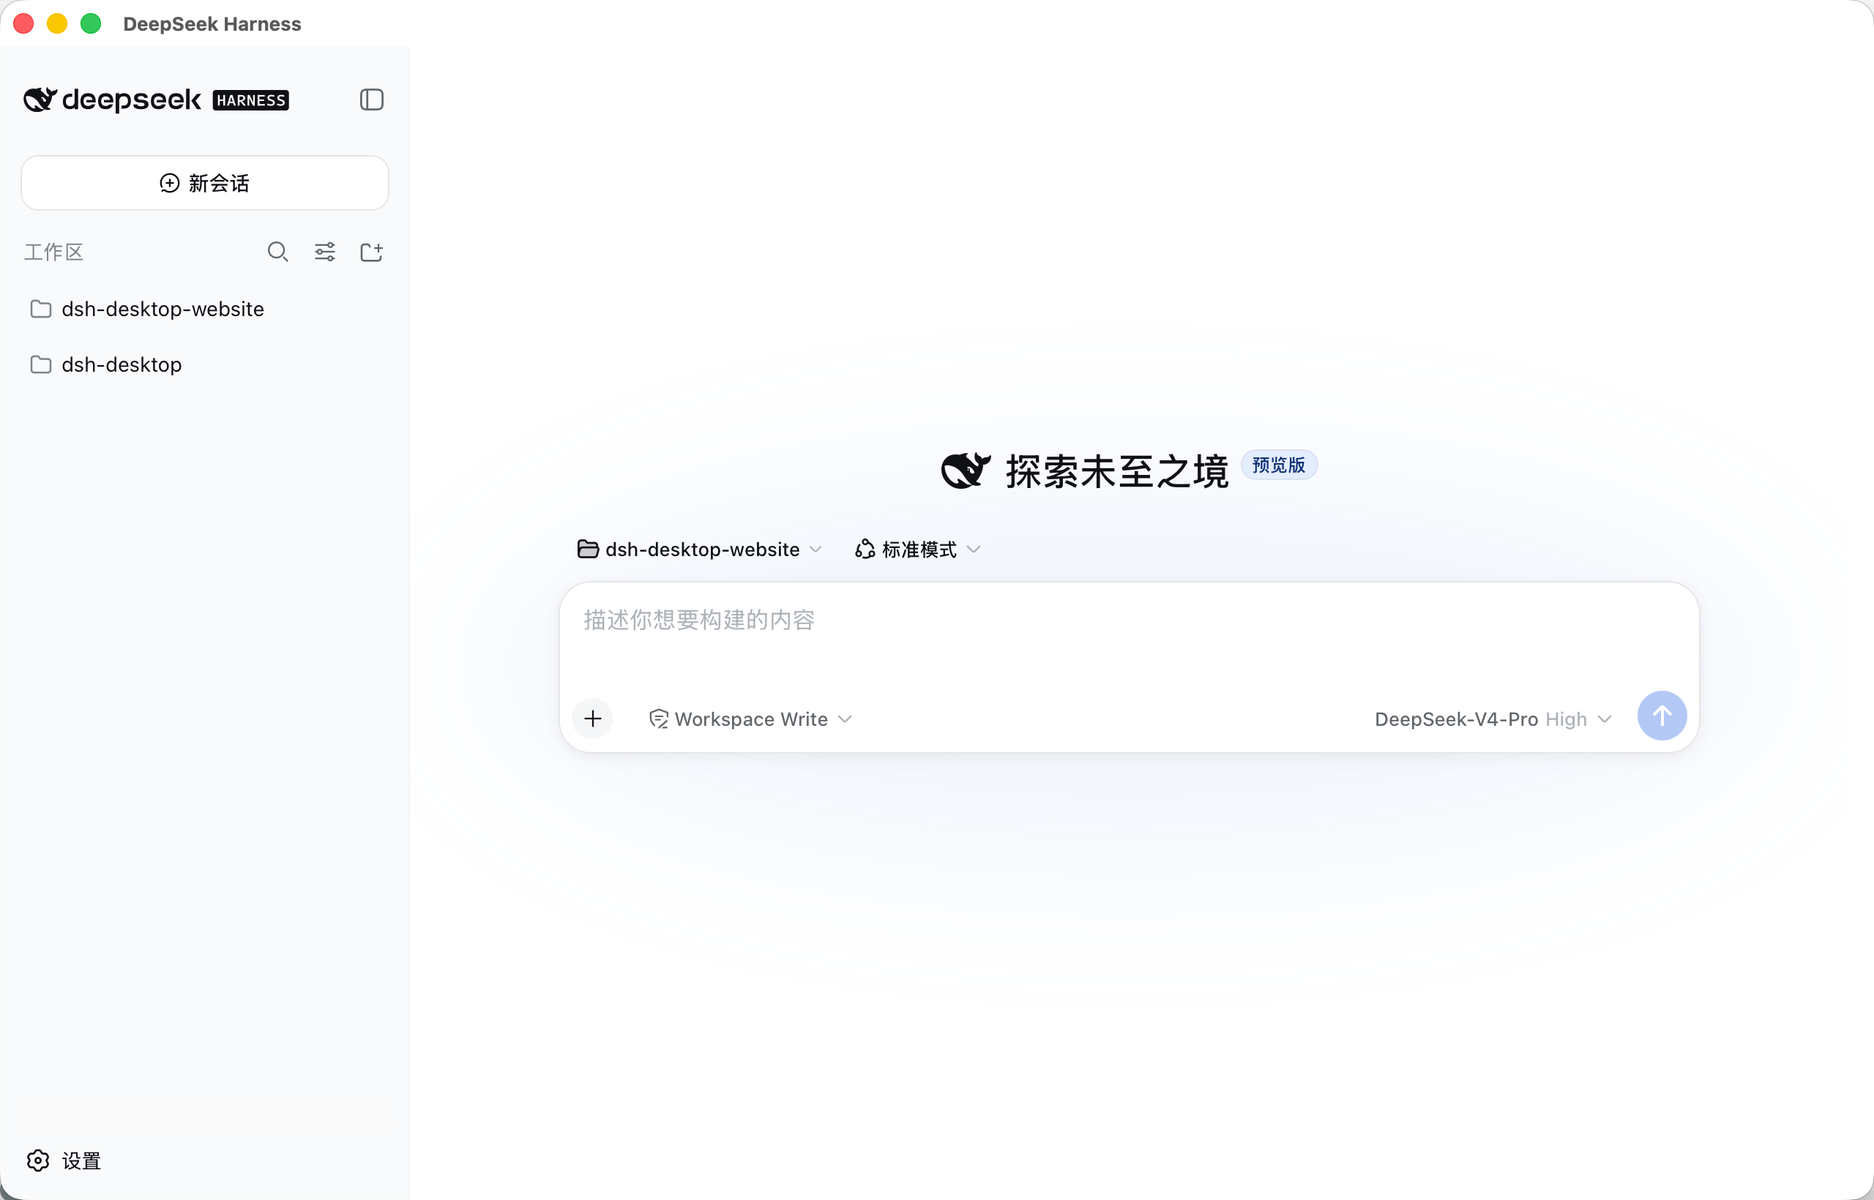Open workspace filter settings icon
This screenshot has height=1200, width=1874.
[325, 252]
